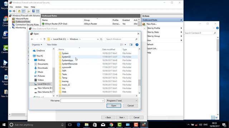The width and height of the screenshot is (229, 128).
Task: Click the Back button in wizard
Action: point(108,117)
